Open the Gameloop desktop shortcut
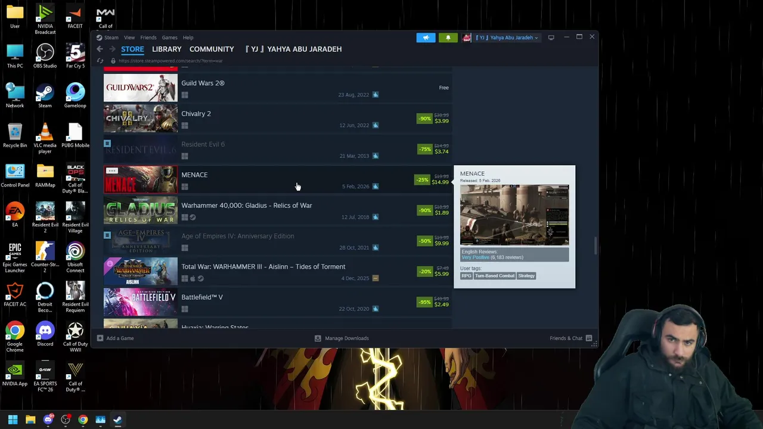The height and width of the screenshot is (429, 763). 75,96
